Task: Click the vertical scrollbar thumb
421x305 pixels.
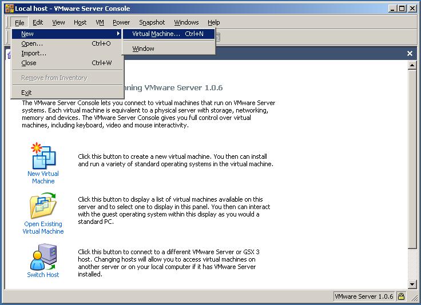Action: pos(412,159)
